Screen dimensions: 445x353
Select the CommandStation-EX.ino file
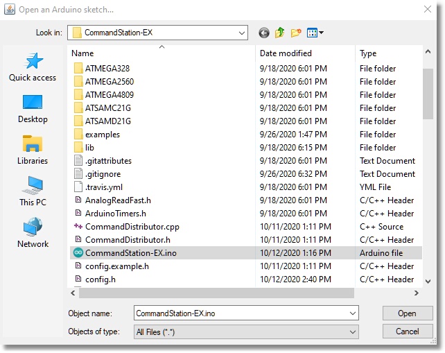pyautogui.click(x=130, y=253)
